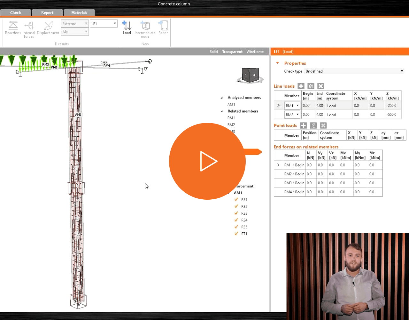Open the Materials tab

coord(79,13)
